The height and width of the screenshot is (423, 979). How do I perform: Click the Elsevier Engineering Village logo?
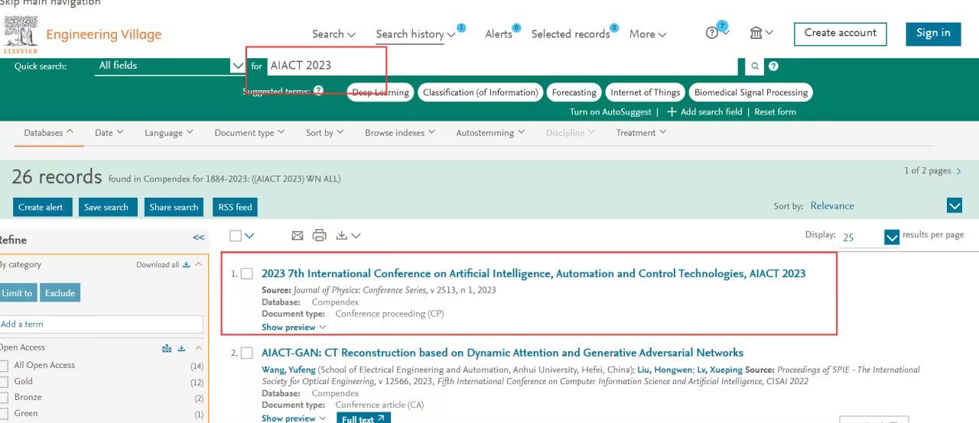(x=83, y=35)
